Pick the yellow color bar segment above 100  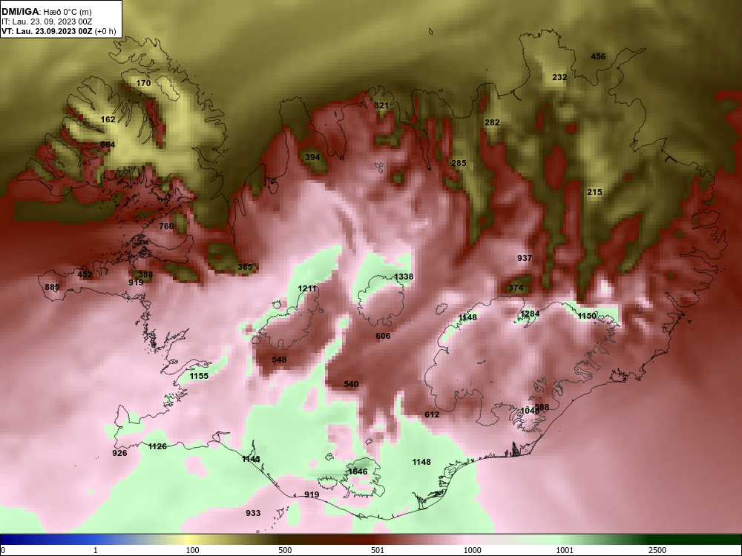[x=189, y=540]
